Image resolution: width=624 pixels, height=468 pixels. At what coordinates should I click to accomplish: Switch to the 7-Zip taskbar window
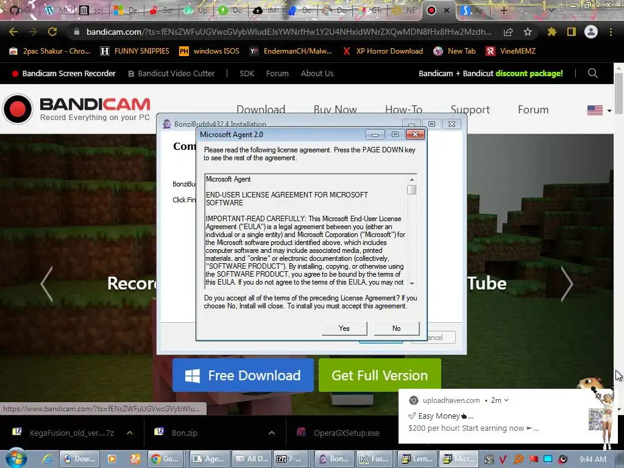click(x=291, y=459)
